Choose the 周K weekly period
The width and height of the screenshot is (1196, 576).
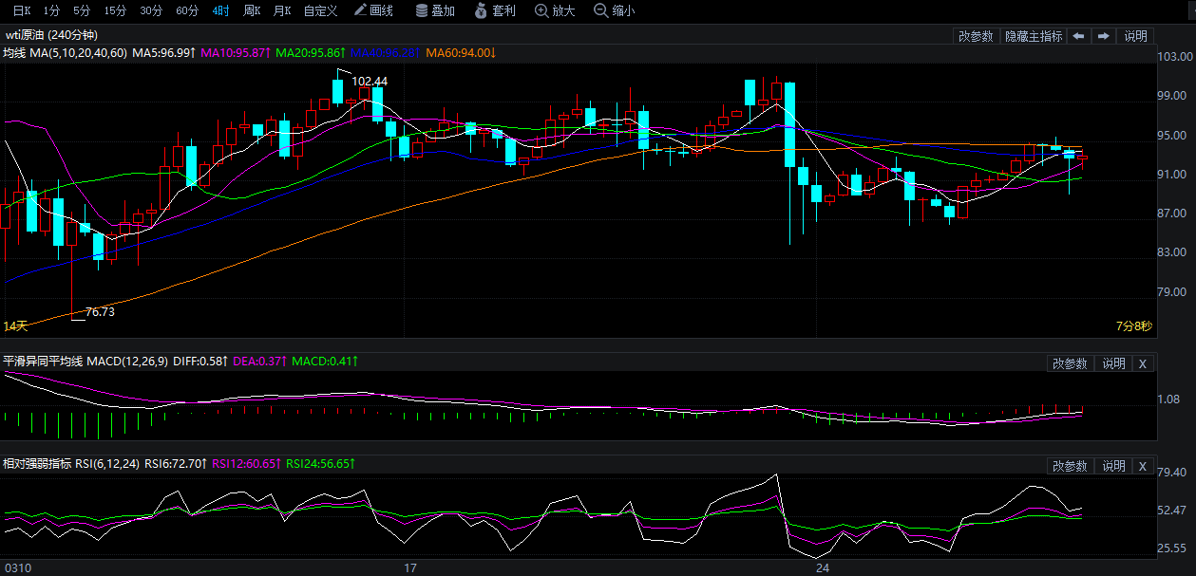[x=252, y=11]
